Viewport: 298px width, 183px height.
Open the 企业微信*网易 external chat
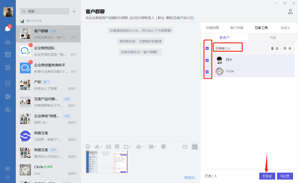point(48,119)
